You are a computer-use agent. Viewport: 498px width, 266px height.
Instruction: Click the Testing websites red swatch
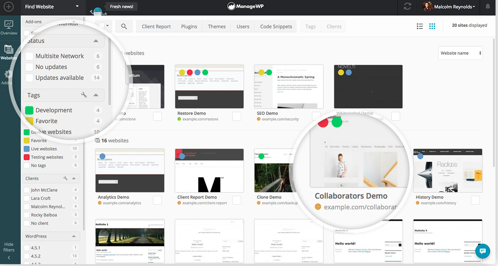pyautogui.click(x=27, y=157)
